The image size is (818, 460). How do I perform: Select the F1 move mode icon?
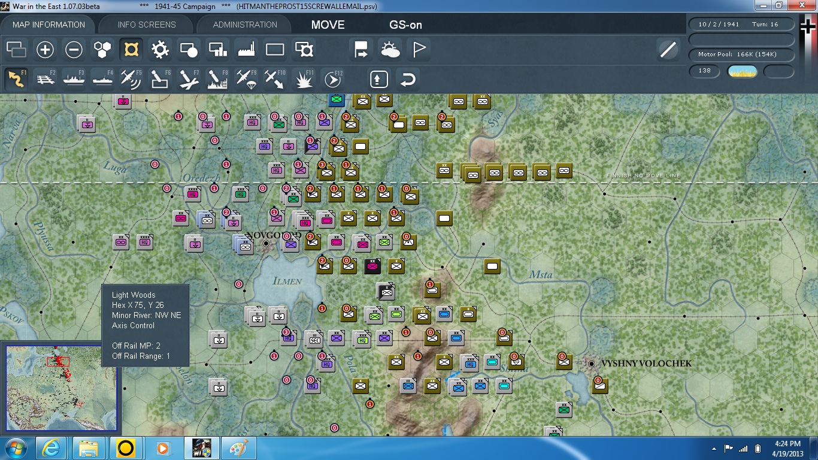pyautogui.click(x=16, y=79)
